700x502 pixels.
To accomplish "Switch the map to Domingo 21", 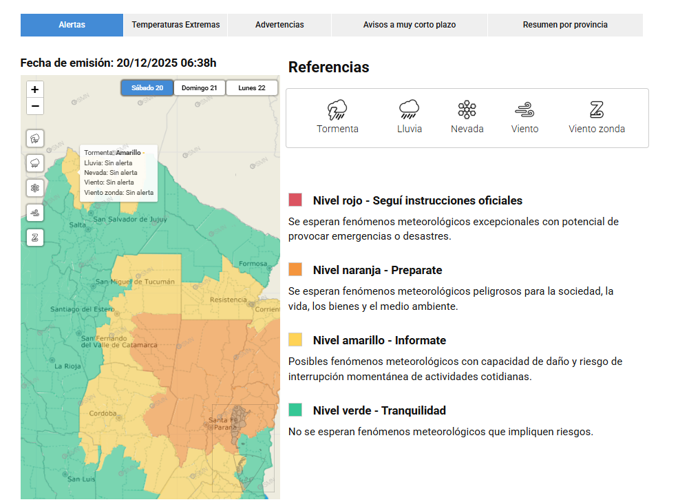I will 200,88.
